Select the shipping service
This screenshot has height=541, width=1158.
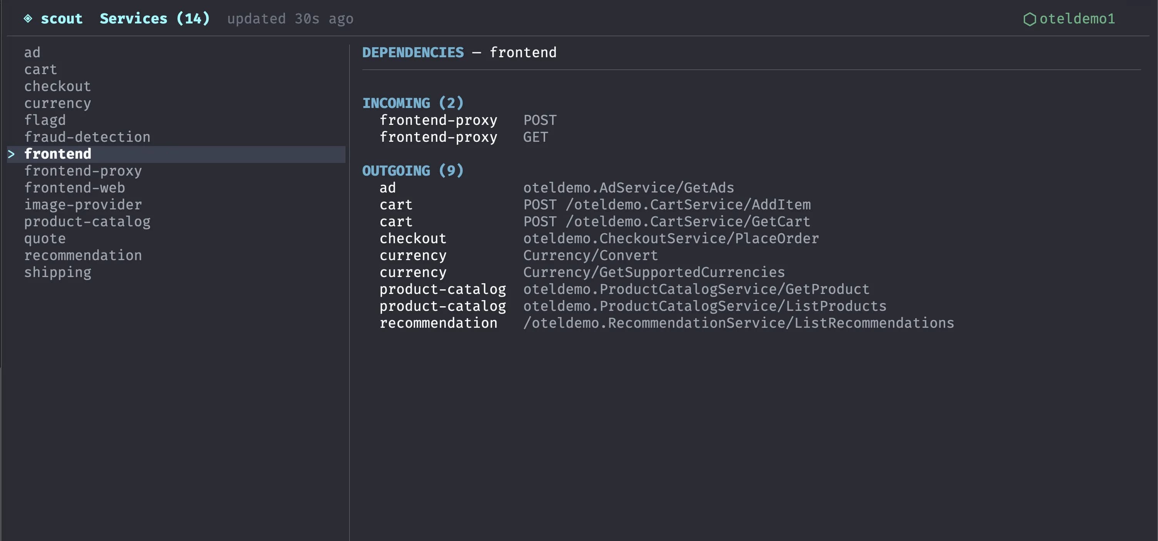pyautogui.click(x=58, y=272)
